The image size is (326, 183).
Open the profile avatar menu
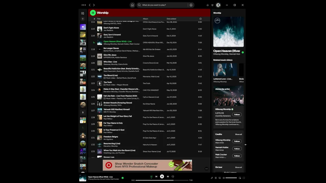218,5
